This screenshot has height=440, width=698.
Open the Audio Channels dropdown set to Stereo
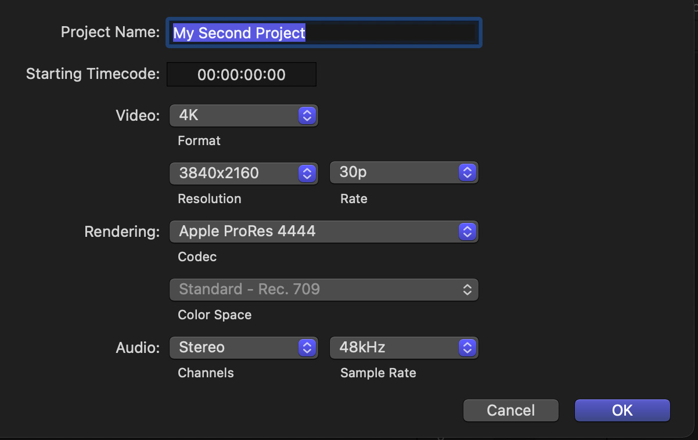[244, 347]
